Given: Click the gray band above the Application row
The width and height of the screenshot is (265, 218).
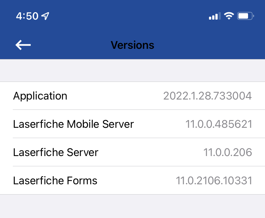Looking at the screenshot, I should (132, 71).
